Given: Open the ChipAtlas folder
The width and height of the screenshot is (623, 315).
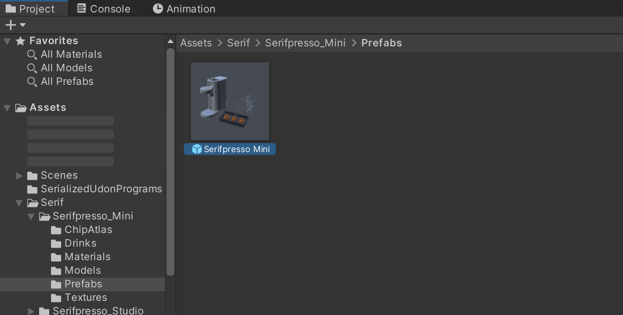Looking at the screenshot, I should pos(88,229).
